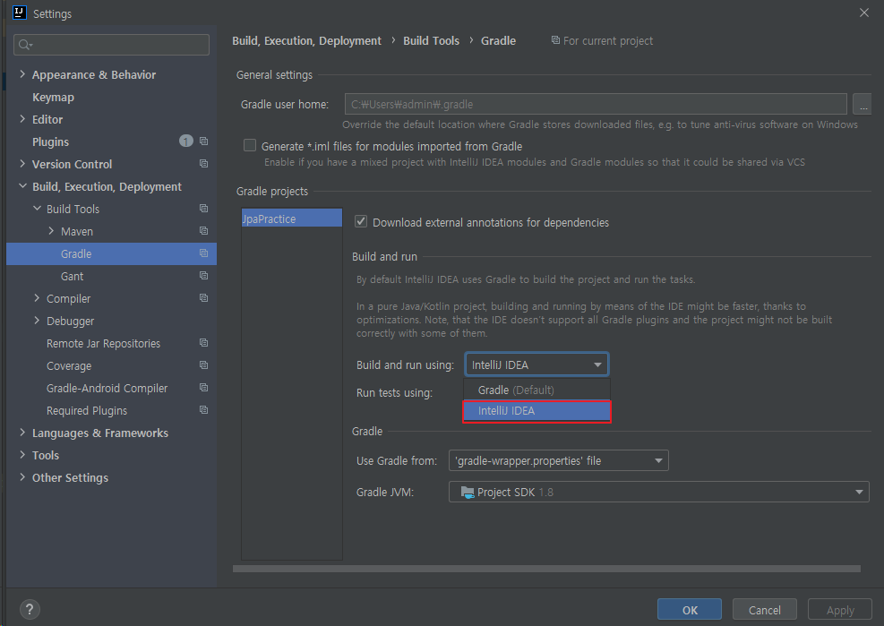Select JpaPractice in Gradle projects list

click(x=292, y=219)
